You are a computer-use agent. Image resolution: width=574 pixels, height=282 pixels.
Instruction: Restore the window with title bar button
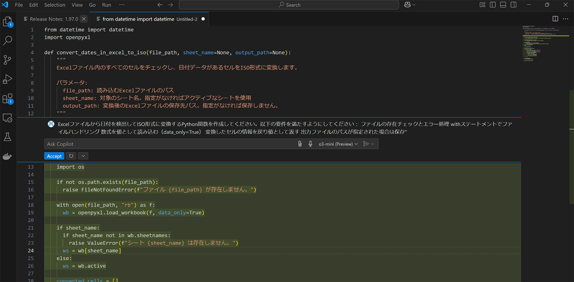coord(547,5)
